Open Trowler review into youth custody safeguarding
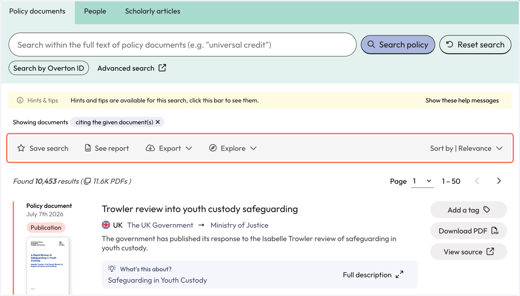520x296 pixels. pos(200,209)
